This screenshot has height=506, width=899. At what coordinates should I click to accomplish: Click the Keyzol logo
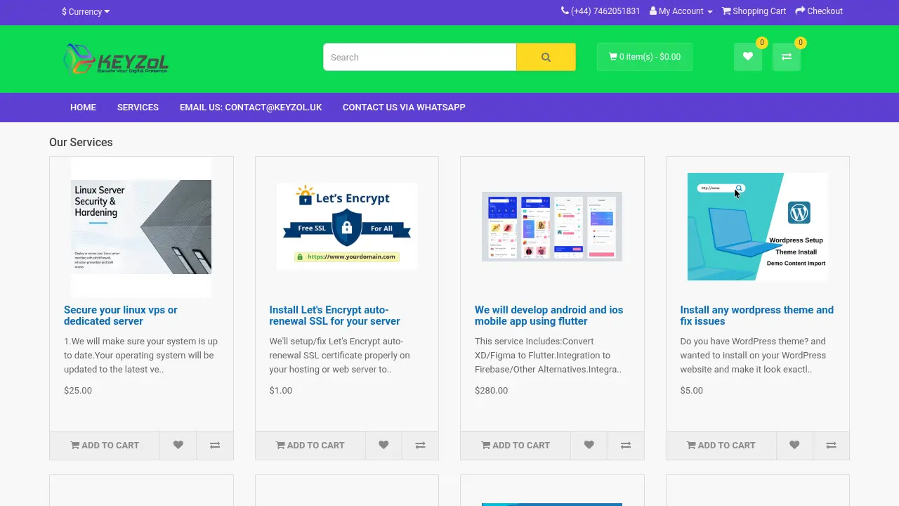click(116, 59)
